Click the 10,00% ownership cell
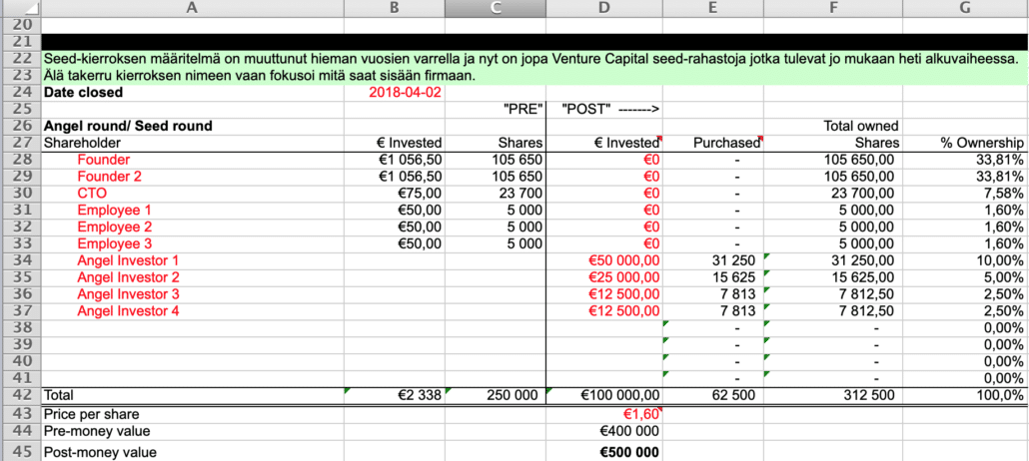The width and height of the screenshot is (1029, 461). (965, 261)
